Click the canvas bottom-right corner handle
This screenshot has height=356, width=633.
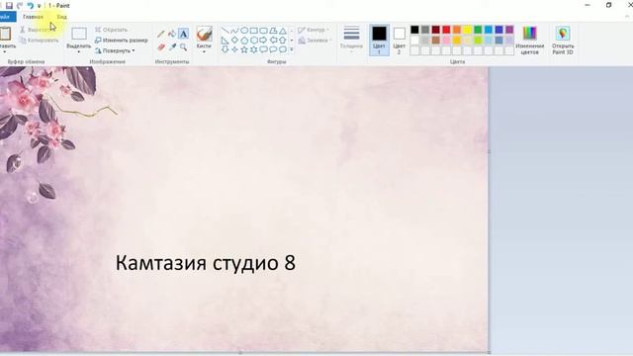(x=489, y=352)
